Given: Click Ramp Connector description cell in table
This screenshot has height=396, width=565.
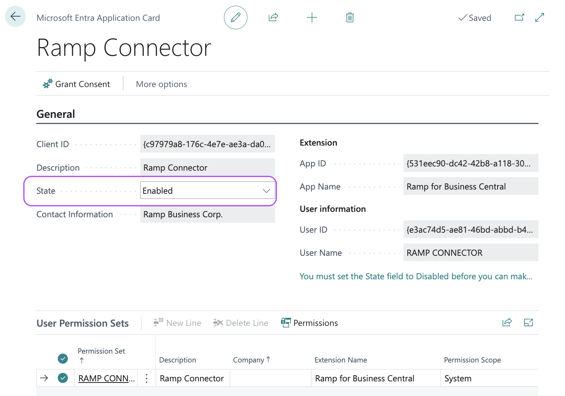Looking at the screenshot, I should [x=193, y=378].
